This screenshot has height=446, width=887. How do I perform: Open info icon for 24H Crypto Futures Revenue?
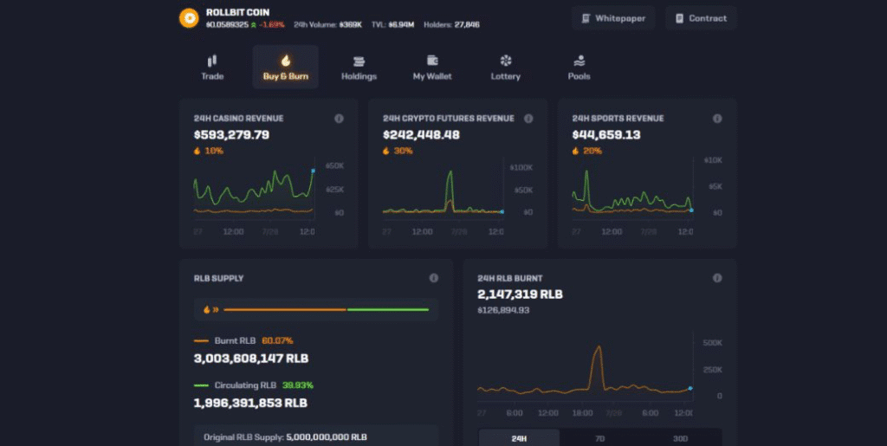tap(528, 119)
